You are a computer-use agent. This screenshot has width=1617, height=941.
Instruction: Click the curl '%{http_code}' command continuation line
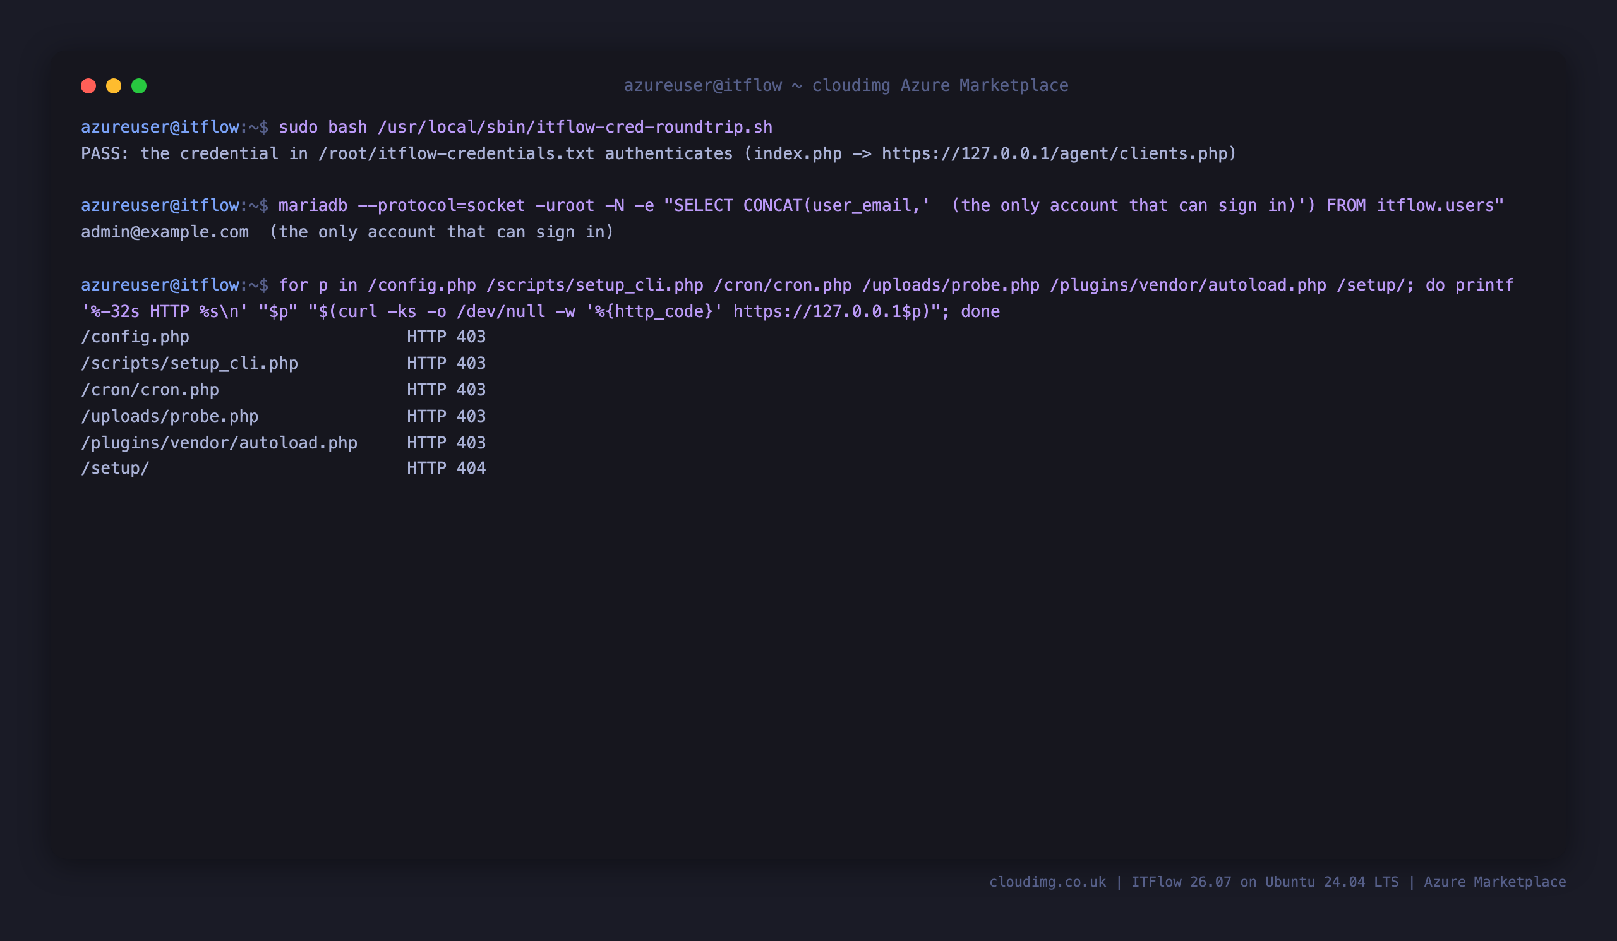pos(540,311)
